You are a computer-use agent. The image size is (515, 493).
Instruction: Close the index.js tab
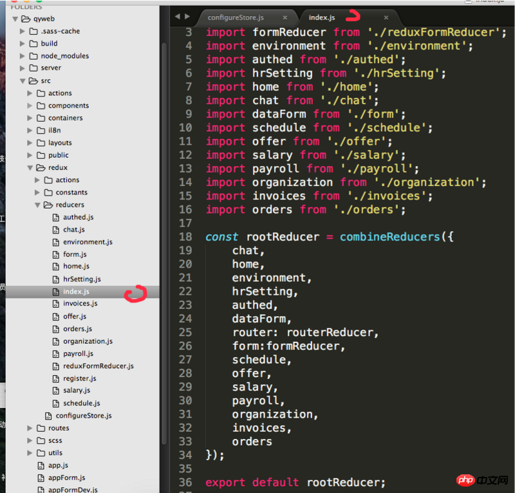386,17
